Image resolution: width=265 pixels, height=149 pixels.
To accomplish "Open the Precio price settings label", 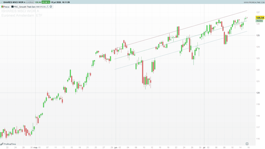I will (x=6, y=7).
